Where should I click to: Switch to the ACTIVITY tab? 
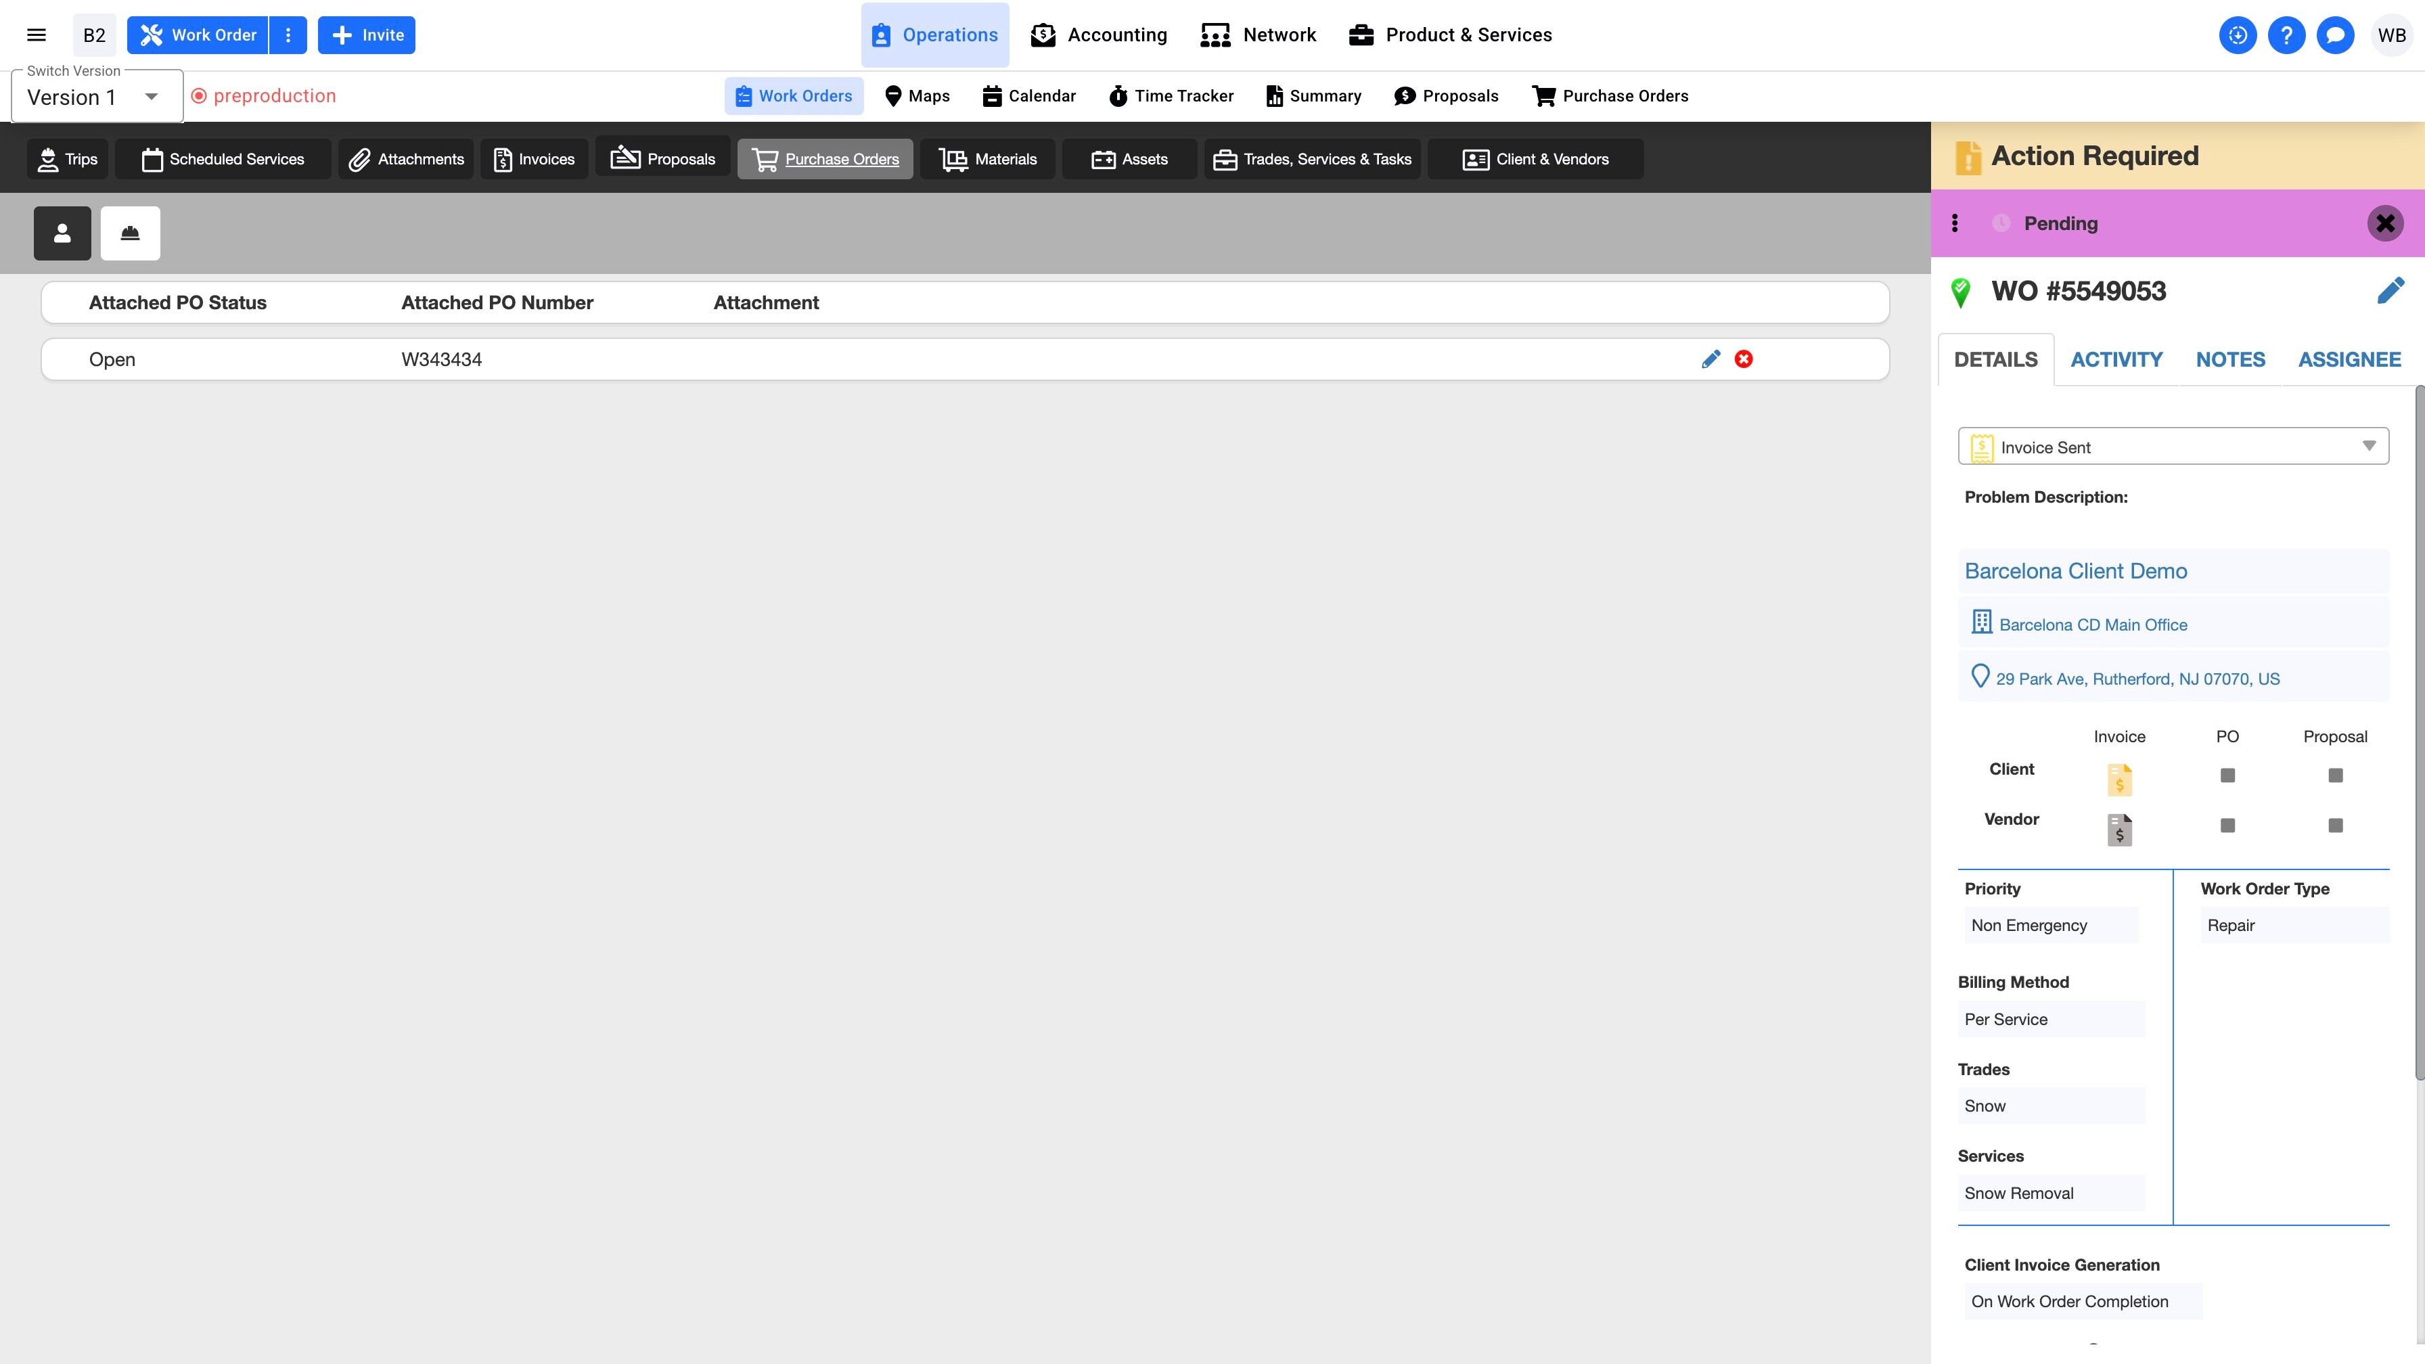click(x=2116, y=359)
